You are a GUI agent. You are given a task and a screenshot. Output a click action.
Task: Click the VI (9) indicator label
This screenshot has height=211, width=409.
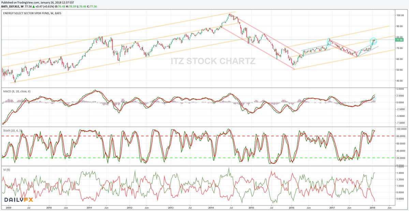[x=6, y=169]
